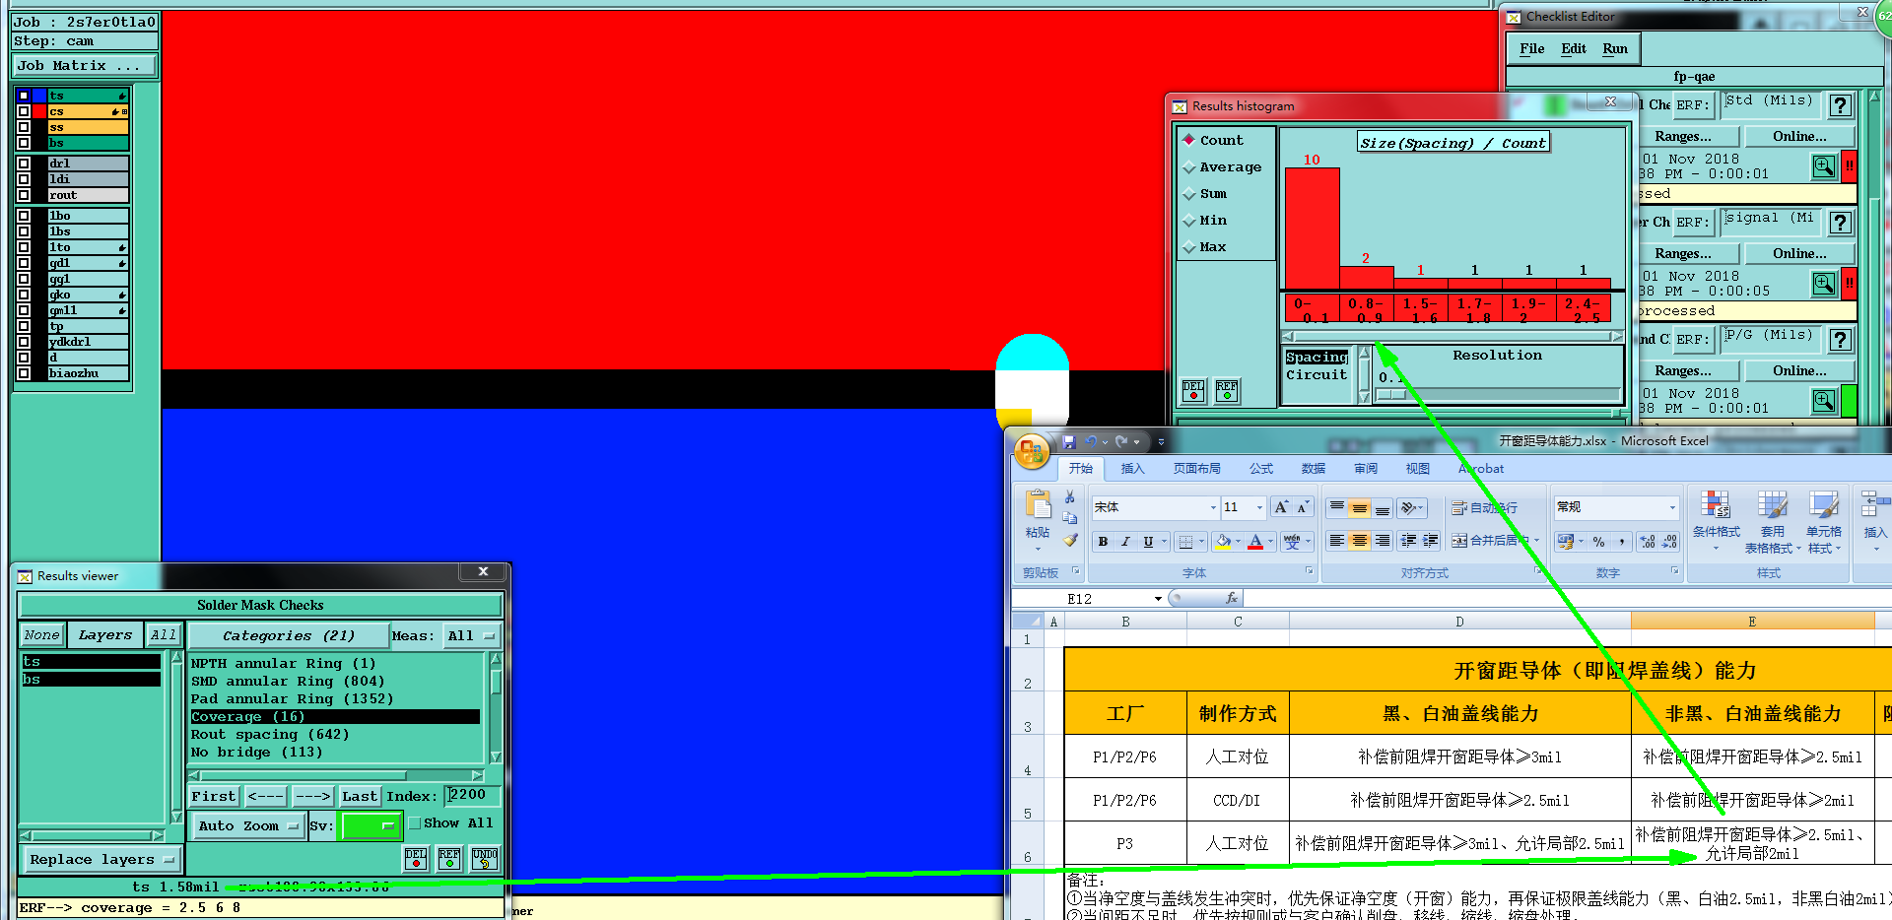Image resolution: width=1892 pixels, height=920 pixels.
Task: Click Online button under signal check
Action: point(1799,254)
